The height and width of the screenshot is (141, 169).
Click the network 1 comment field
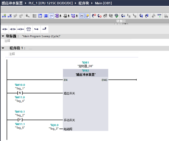click(73, 54)
